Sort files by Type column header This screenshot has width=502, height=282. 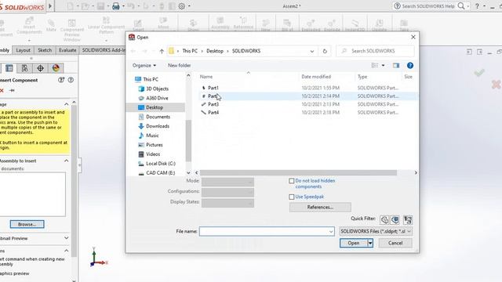[x=362, y=77]
